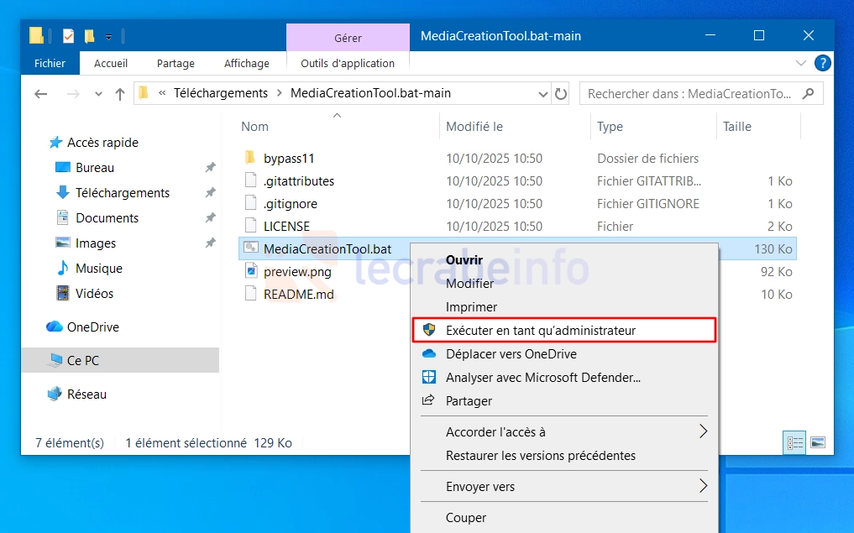Sort files by Modifié le column
Viewport: 854px width, 533px height.
pyautogui.click(x=474, y=127)
